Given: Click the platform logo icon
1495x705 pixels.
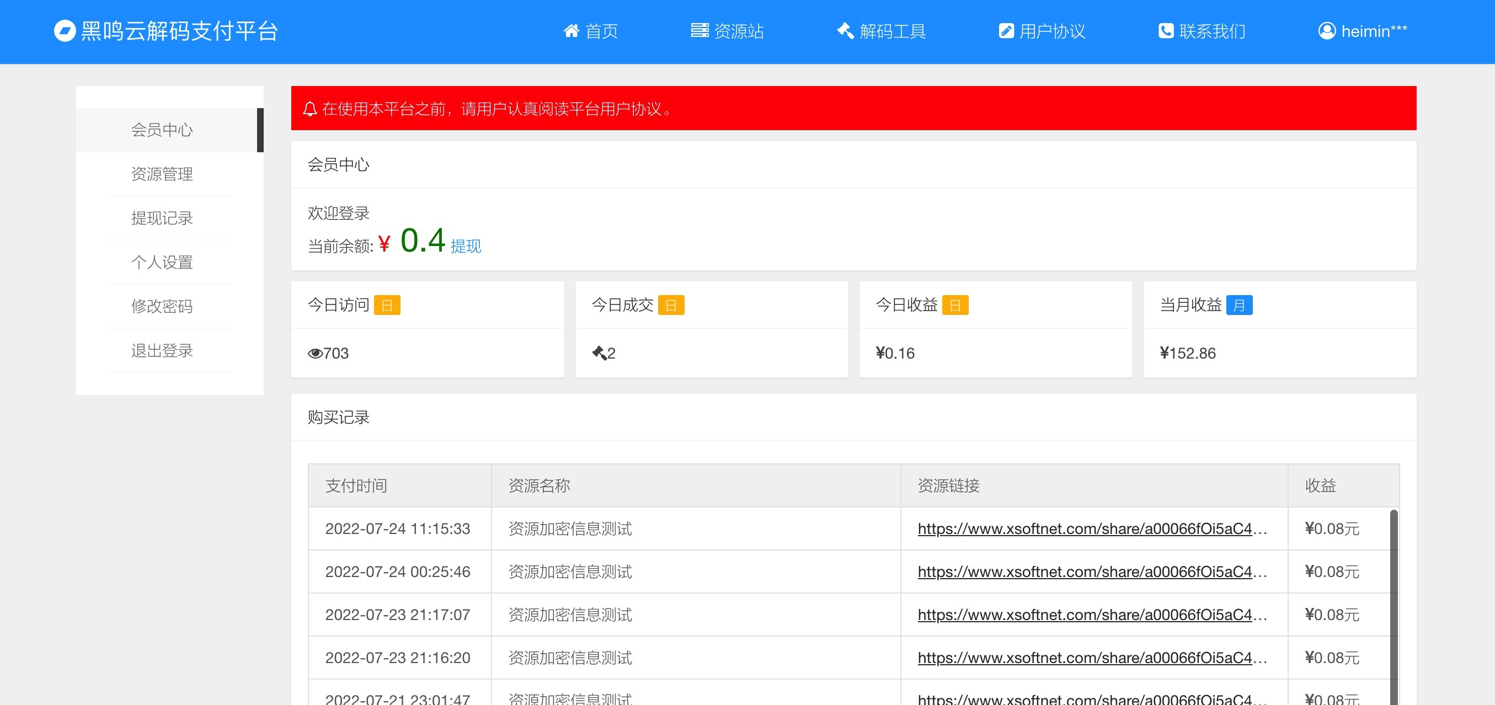Looking at the screenshot, I should [x=65, y=31].
